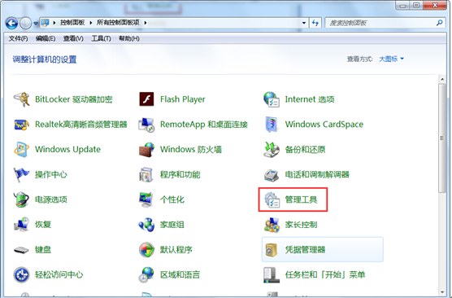Screen dimensions: 452x298
Task: Open the Windows CardSpace icon
Action: [x=272, y=125]
